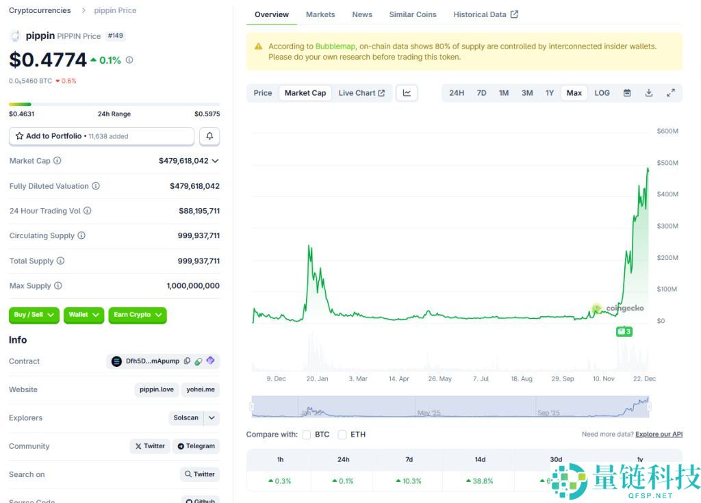Screen dimensions: 701x503
Task: Open the Overview tab
Action: click(271, 14)
